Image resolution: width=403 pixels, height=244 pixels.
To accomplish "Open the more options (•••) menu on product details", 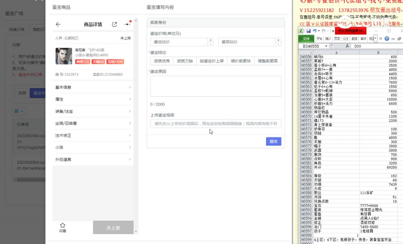I will 127,24.
